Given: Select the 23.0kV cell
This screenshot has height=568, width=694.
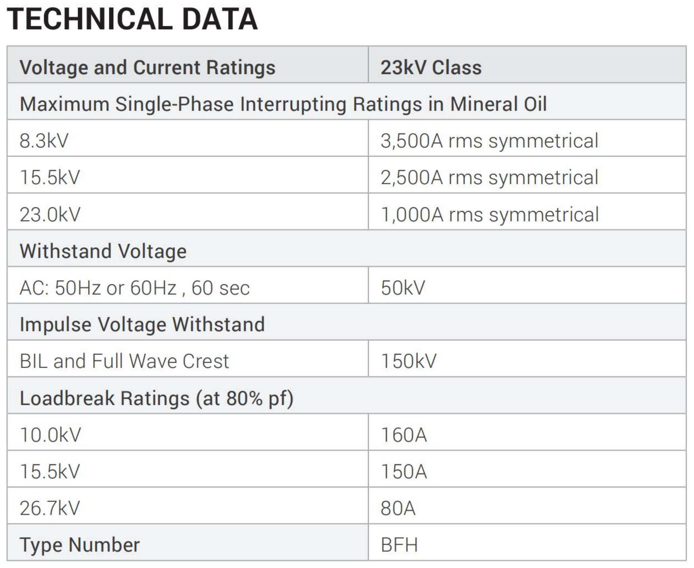Looking at the screenshot, I should [50, 214].
